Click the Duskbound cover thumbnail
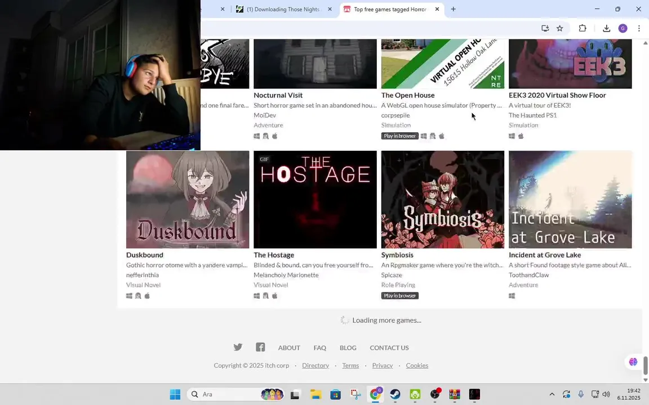Screen dimensions: 649x405 pos(188,200)
